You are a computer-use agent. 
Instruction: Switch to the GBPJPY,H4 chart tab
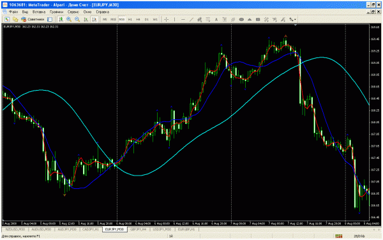[x=138, y=230]
